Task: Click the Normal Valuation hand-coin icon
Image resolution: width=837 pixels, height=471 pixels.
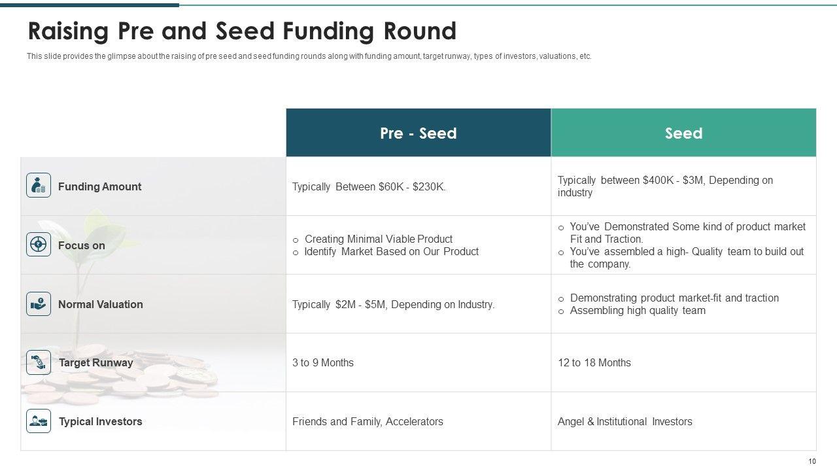Action: pyautogui.click(x=39, y=304)
